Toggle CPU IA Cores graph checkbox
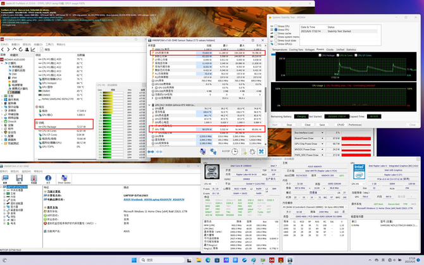424x265 pixels. pyautogui.click(x=338, y=55)
